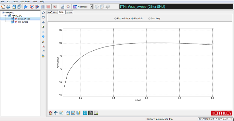
Task: Collapse the Project tree node
Action: point(3,13)
